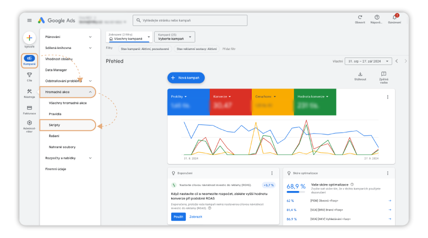Open Firemní údaje menu item
This screenshot has width=428, height=238.
pos(56,169)
